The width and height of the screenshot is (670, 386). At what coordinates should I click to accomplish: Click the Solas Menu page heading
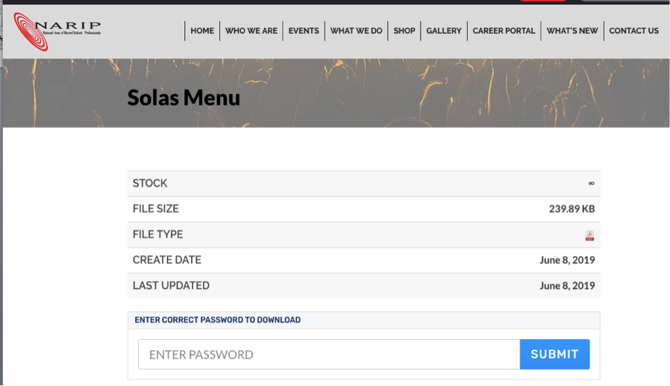tap(184, 98)
